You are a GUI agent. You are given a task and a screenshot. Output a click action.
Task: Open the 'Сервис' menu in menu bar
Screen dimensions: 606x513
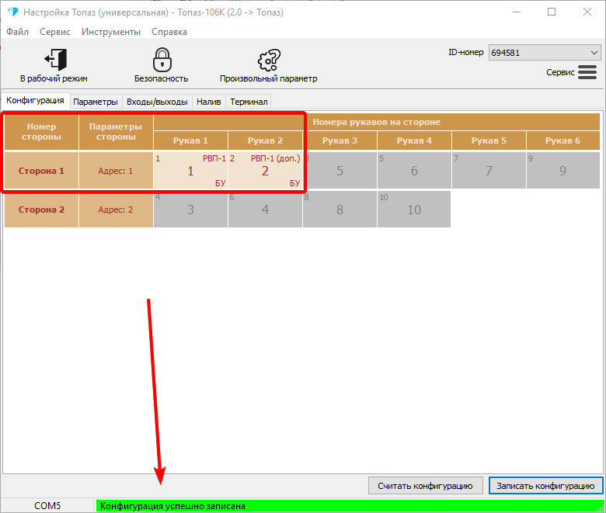(x=55, y=32)
